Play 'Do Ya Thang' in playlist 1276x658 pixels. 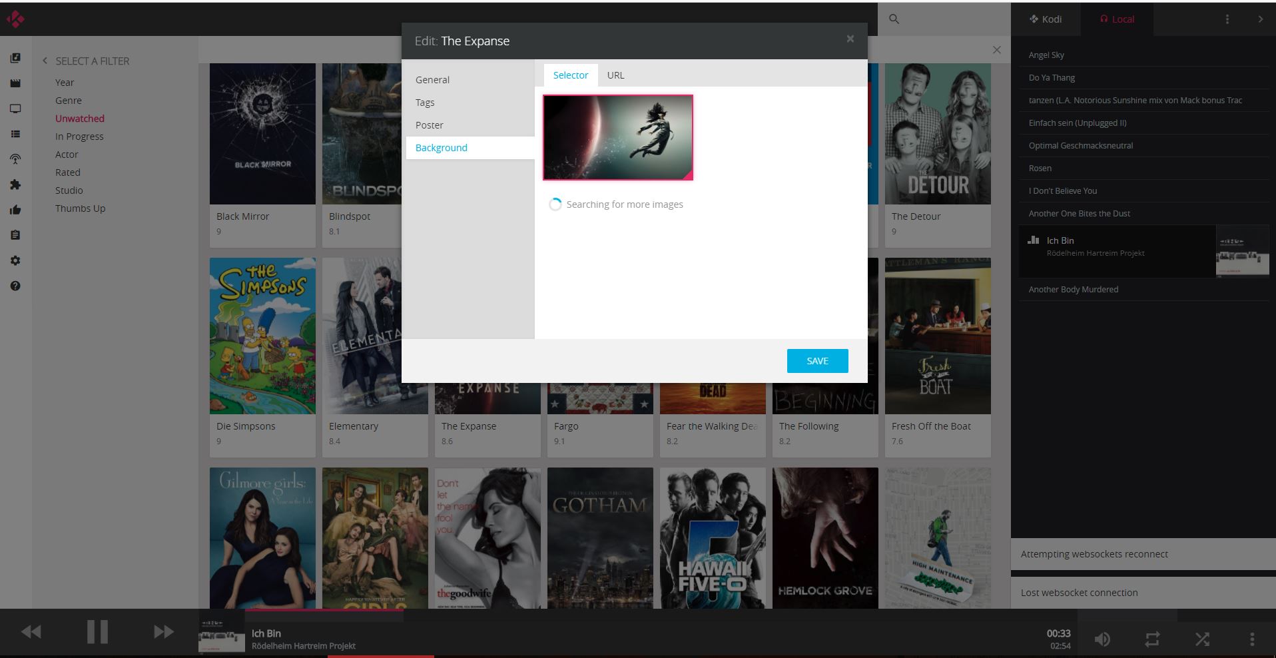[1143, 78]
